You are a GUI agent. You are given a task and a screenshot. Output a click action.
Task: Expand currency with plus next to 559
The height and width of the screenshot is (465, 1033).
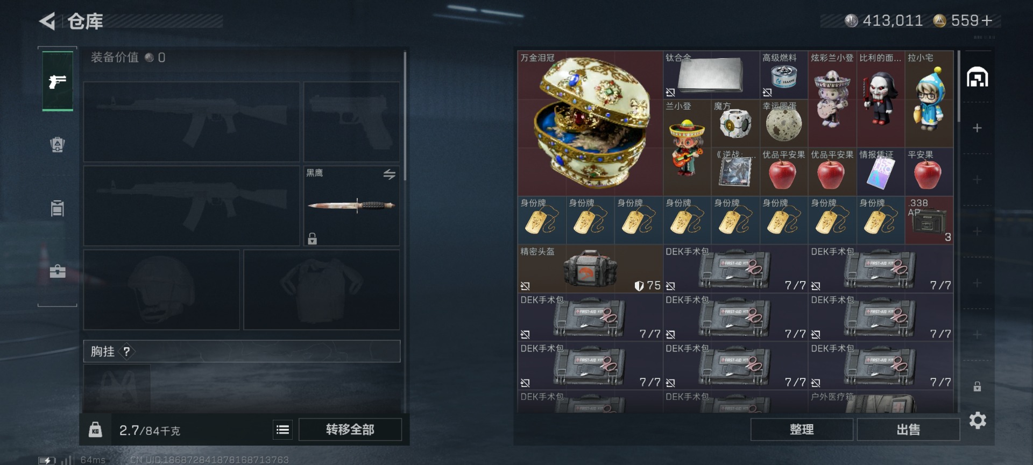coord(987,21)
